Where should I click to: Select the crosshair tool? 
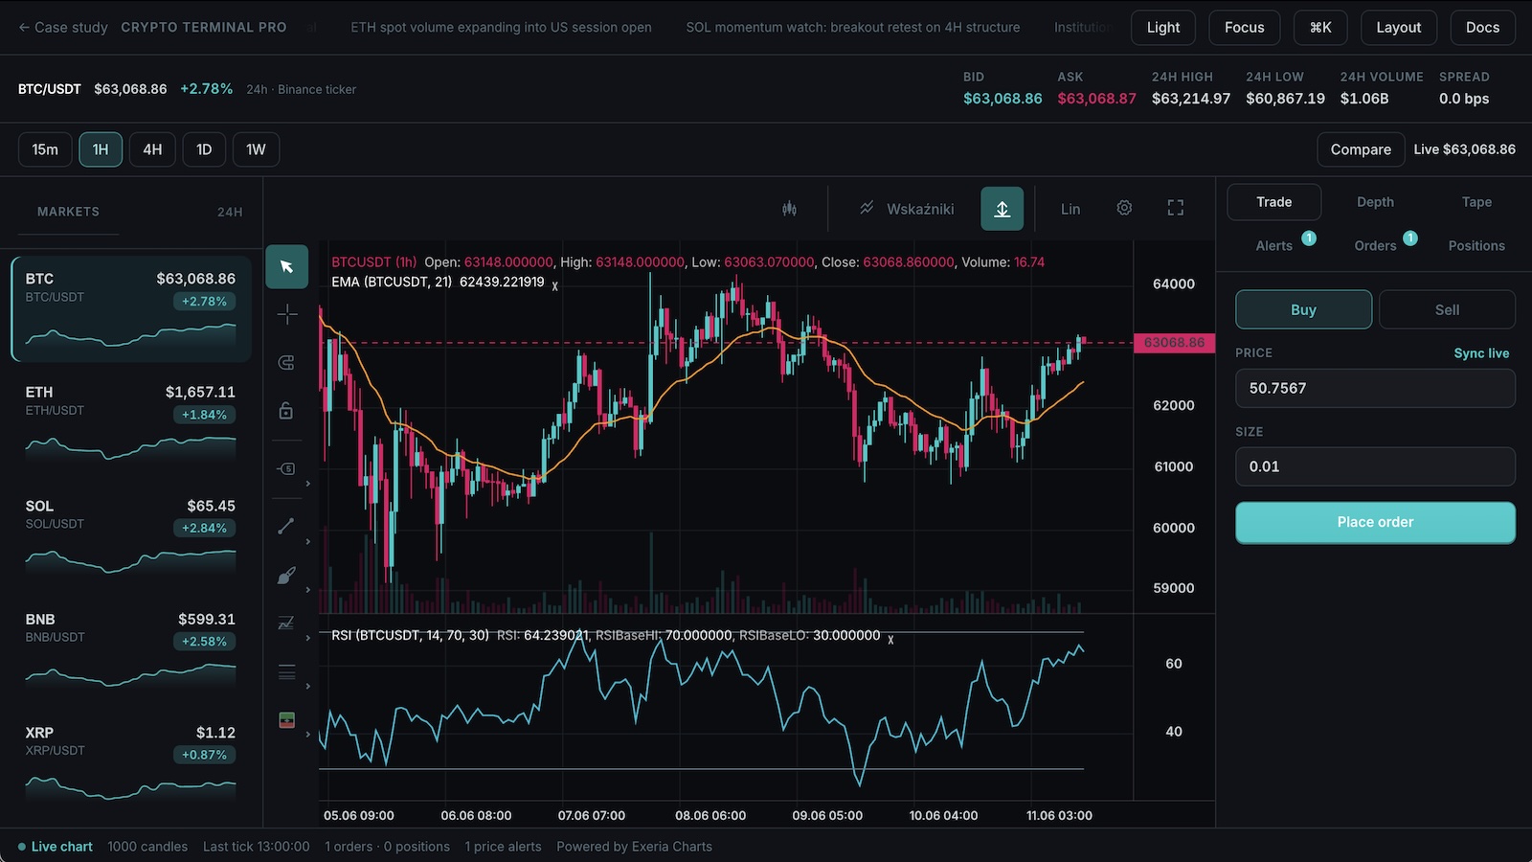point(286,314)
